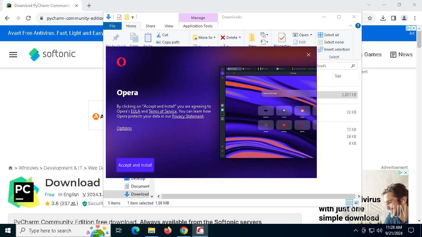Reload the Chrome page
Screen dimensions: 422x237
28,18
